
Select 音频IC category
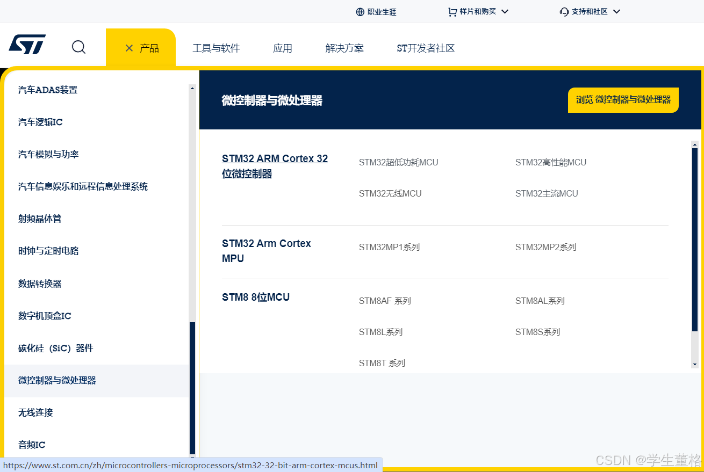click(32, 445)
